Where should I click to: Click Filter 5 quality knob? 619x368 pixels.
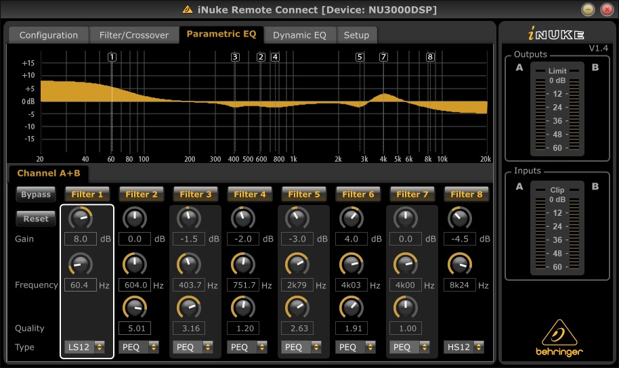(x=297, y=307)
